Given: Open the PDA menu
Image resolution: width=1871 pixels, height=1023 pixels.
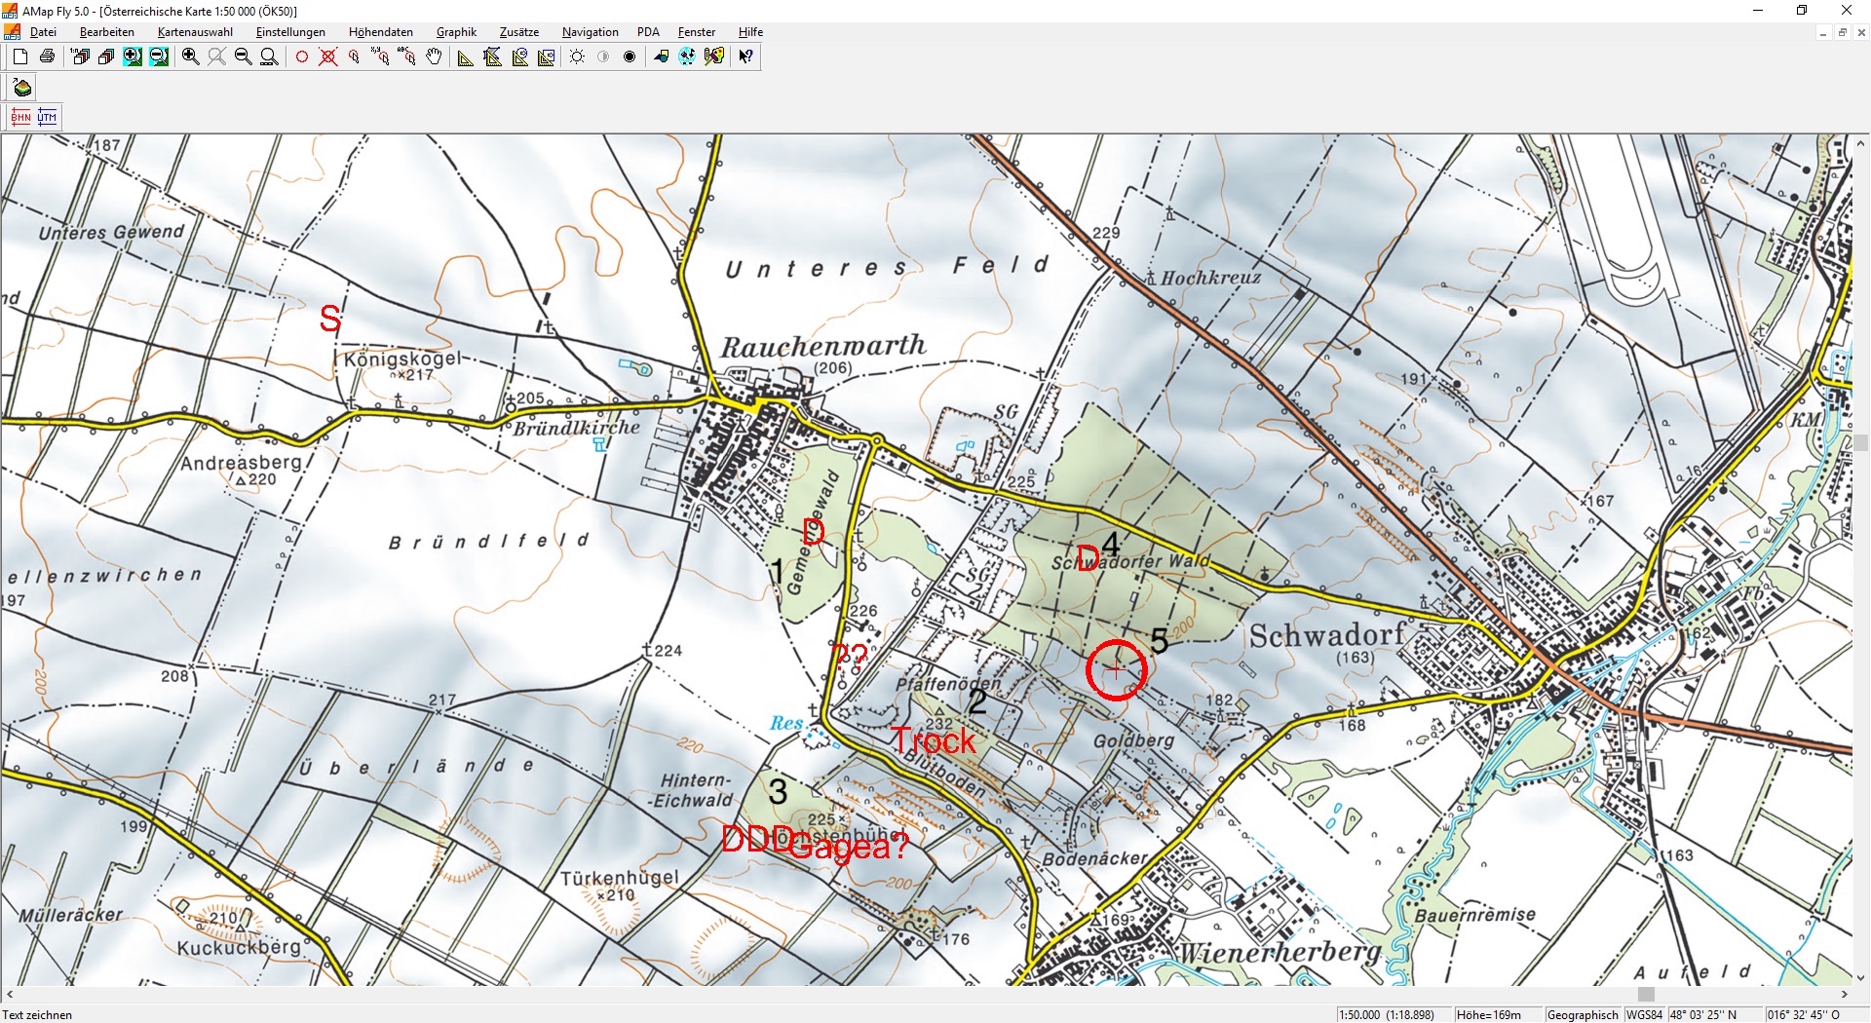Looking at the screenshot, I should tap(648, 32).
